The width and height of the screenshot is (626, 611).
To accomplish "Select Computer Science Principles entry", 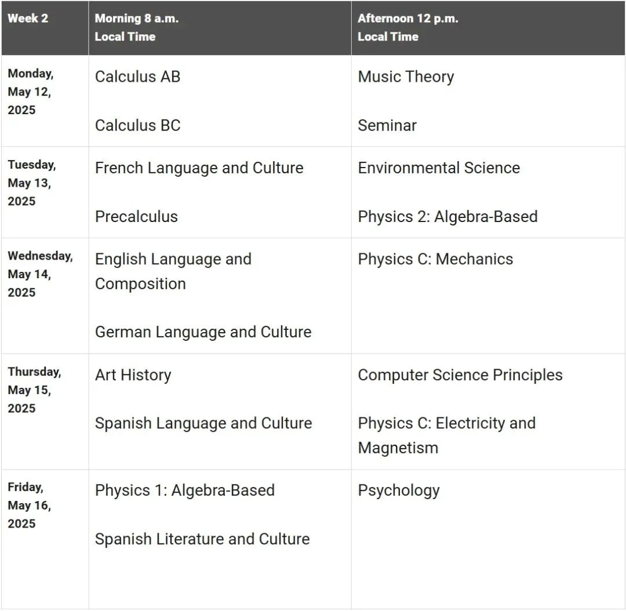I will tap(460, 375).
